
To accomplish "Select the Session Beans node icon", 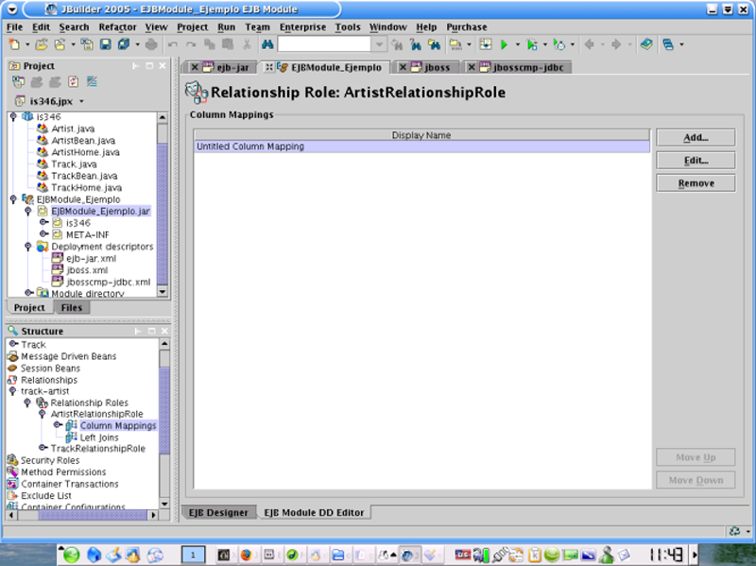I will click(12, 369).
